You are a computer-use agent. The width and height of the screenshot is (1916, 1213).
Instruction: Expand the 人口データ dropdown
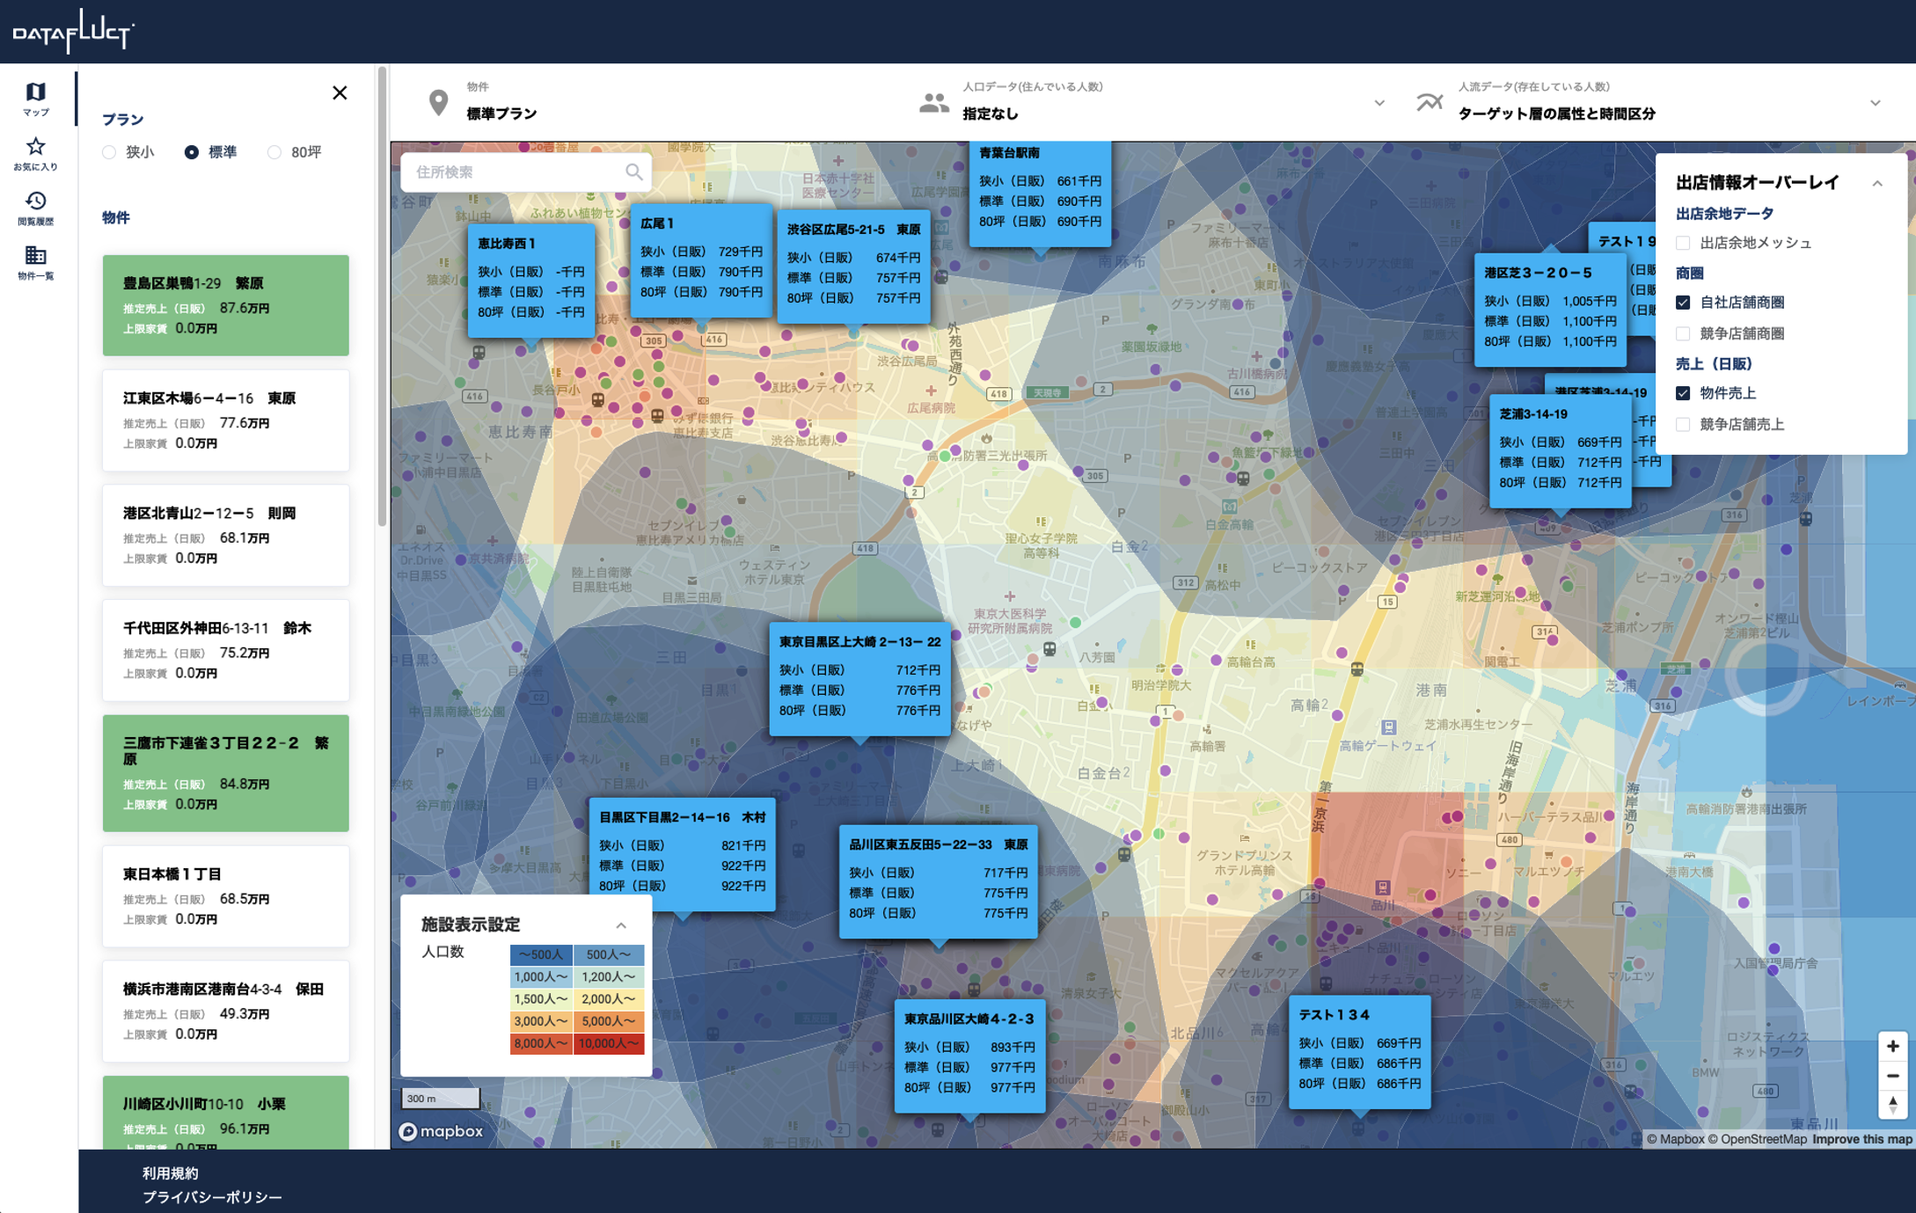pyautogui.click(x=1378, y=103)
